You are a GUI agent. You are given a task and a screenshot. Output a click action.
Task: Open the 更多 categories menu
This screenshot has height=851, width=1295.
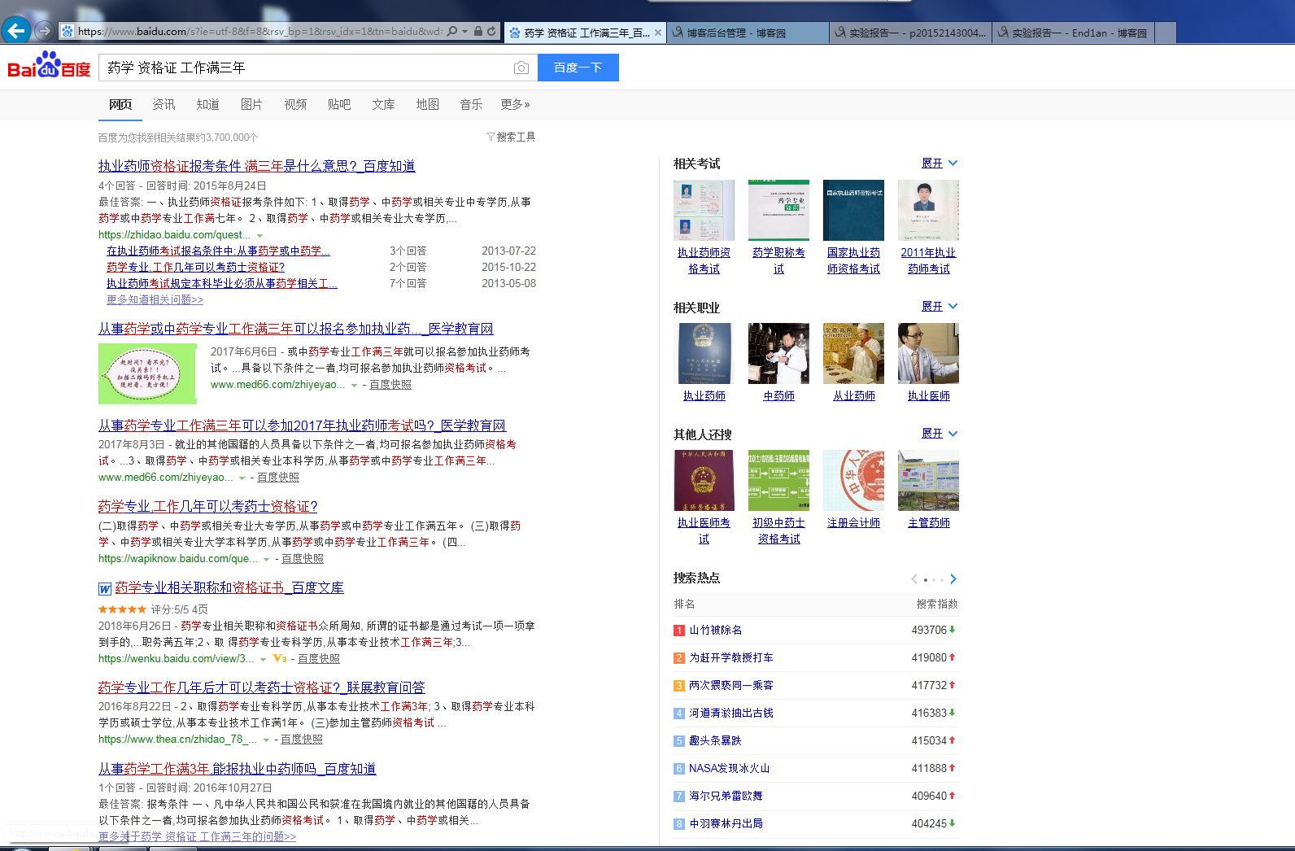click(515, 104)
